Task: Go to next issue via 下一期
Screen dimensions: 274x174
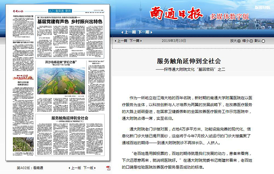Action: 143,32
